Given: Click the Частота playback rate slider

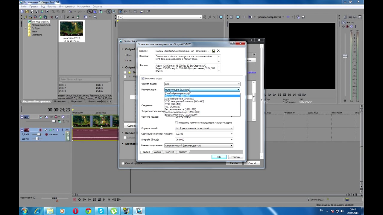Looking at the screenshot, I should [54, 198].
